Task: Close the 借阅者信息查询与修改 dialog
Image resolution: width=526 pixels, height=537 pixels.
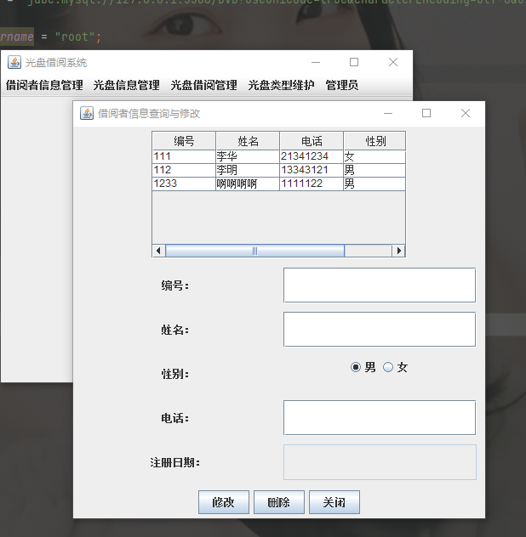Action: tap(466, 113)
